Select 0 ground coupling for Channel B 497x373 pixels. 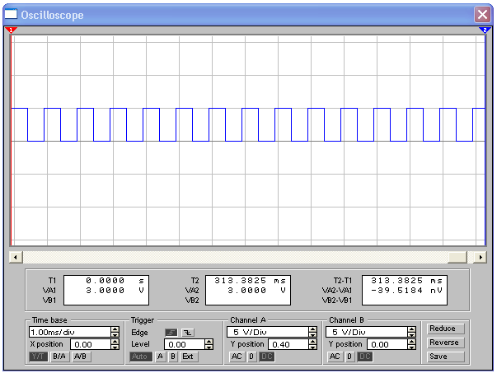pyautogui.click(x=349, y=357)
